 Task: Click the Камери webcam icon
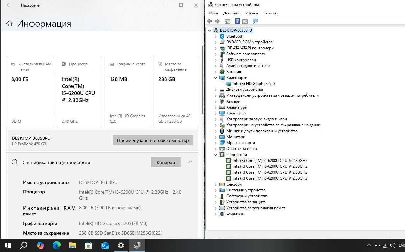222,101
